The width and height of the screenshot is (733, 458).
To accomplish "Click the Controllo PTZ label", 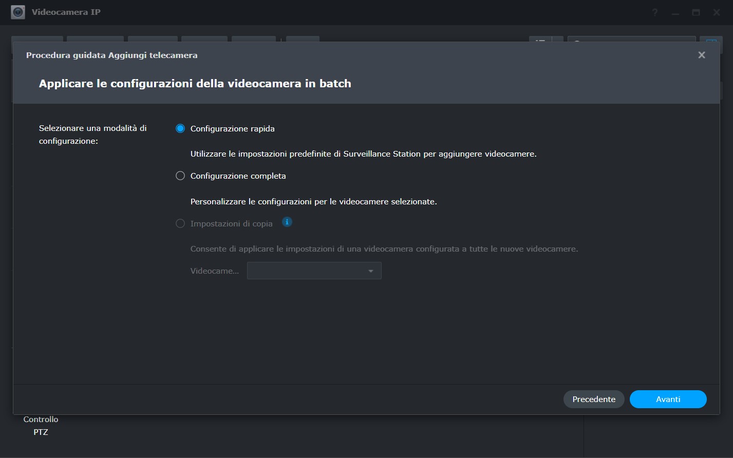I will coord(41,426).
